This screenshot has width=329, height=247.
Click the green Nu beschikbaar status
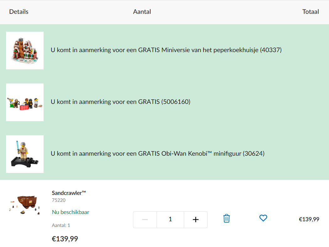pos(71,212)
